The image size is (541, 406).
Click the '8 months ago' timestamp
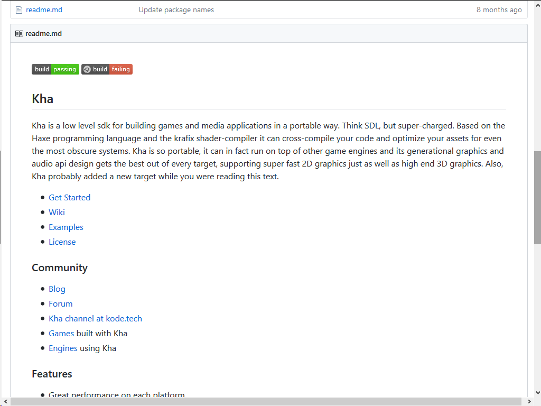point(499,10)
